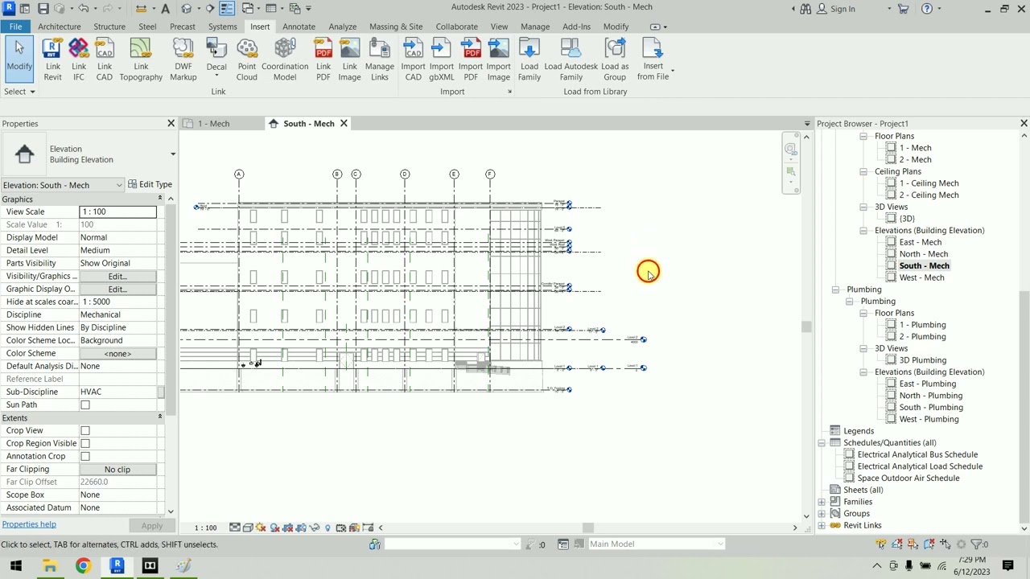Click the No clip Far Clipping button
The height and width of the screenshot is (579, 1030).
tap(117, 470)
